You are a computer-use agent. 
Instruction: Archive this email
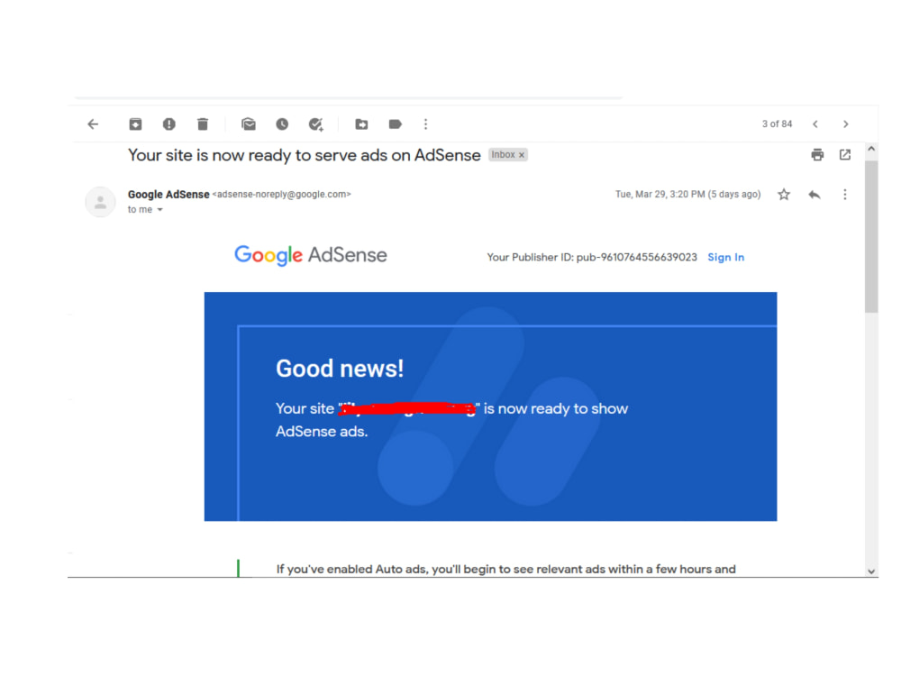pos(135,124)
